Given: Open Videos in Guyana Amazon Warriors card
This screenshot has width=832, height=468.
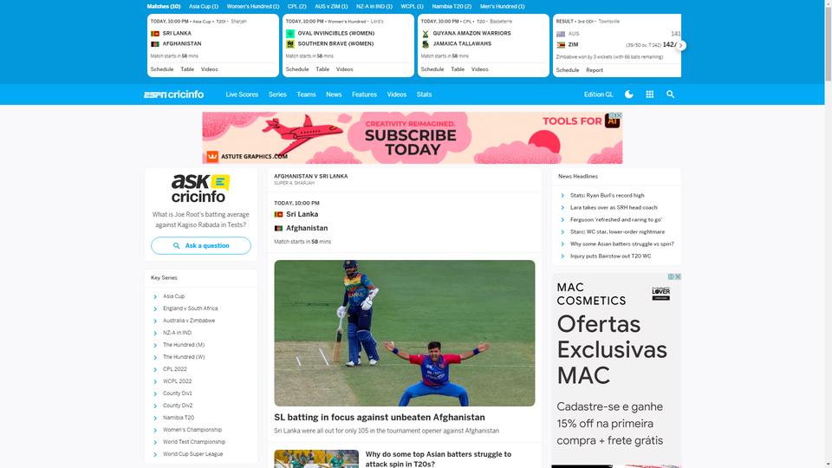Looking at the screenshot, I should (479, 69).
